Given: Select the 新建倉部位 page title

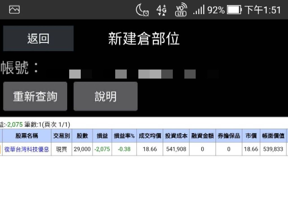Looking at the screenshot, I should point(144,39).
